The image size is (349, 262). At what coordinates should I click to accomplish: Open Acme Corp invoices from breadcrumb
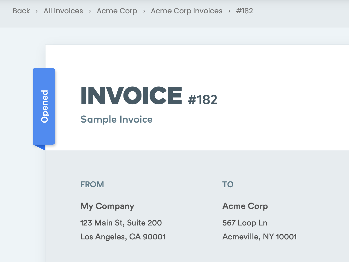tap(186, 11)
